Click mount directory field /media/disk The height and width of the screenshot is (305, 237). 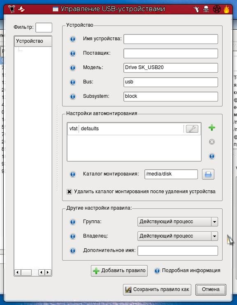click(x=171, y=174)
